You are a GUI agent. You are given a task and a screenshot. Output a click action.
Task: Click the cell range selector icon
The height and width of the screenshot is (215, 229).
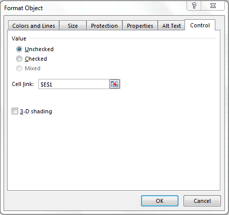tap(115, 84)
